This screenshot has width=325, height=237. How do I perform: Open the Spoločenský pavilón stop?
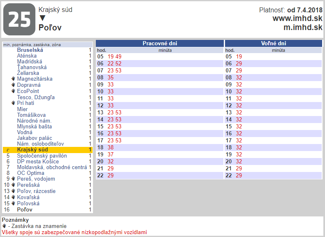coord(42,156)
